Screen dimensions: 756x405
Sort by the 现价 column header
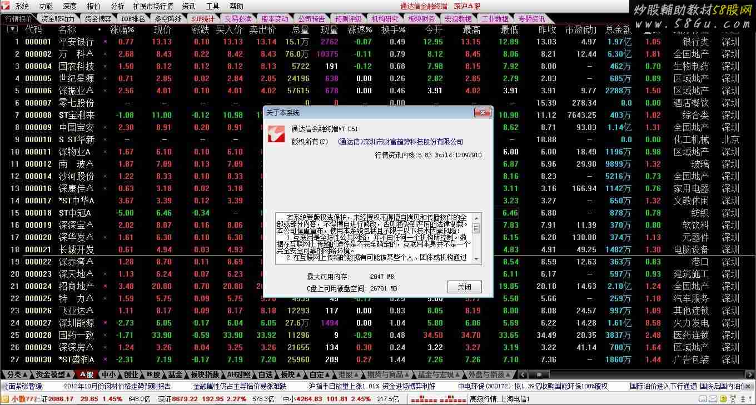(162, 29)
